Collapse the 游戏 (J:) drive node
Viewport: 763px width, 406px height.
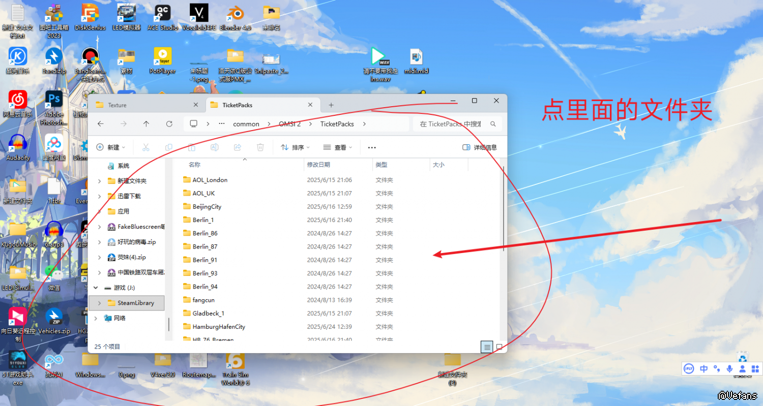95,288
